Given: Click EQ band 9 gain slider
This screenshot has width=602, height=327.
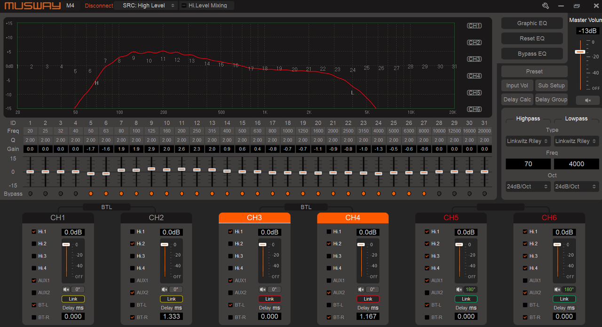Looking at the screenshot, I should click(151, 168).
